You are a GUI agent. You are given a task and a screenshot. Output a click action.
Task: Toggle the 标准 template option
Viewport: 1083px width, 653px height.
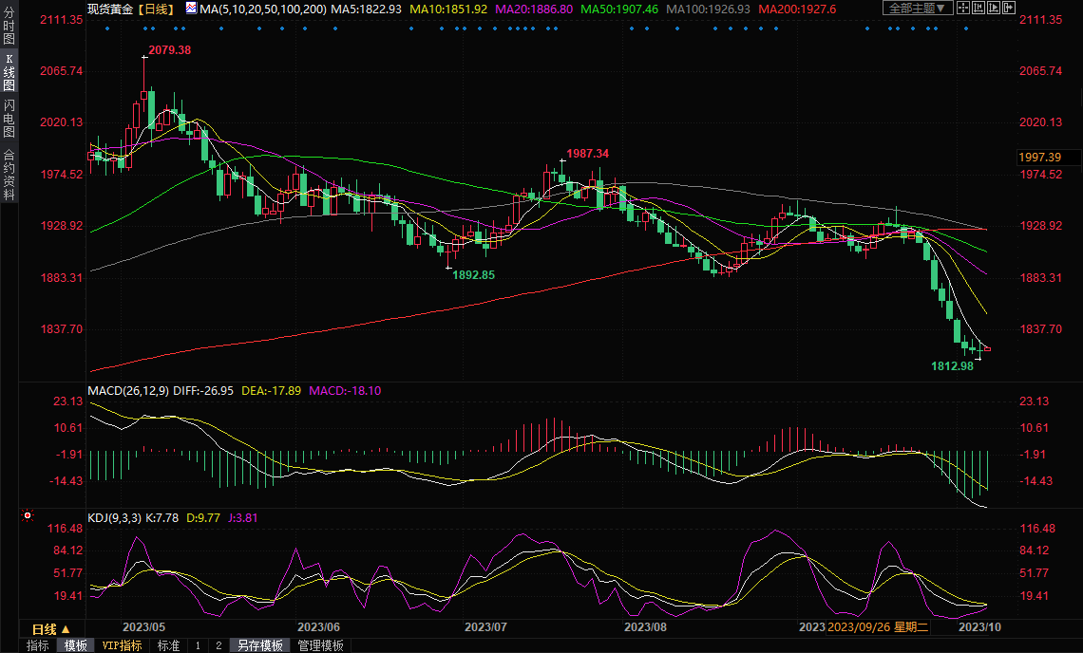click(168, 645)
